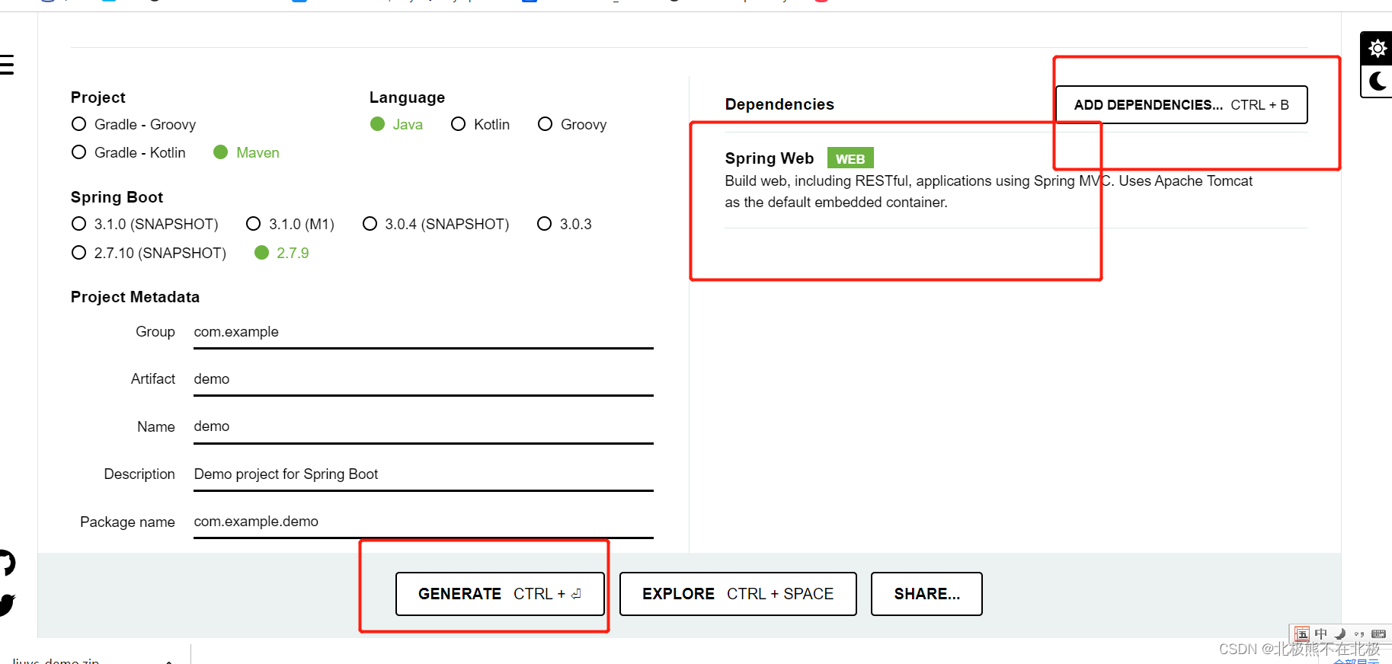Click the Add Dependencies button
The height and width of the screenshot is (664, 1392).
1181,104
